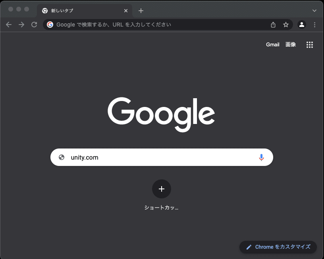Go forward using the forward arrow
The height and width of the screenshot is (259, 324).
pyautogui.click(x=21, y=25)
